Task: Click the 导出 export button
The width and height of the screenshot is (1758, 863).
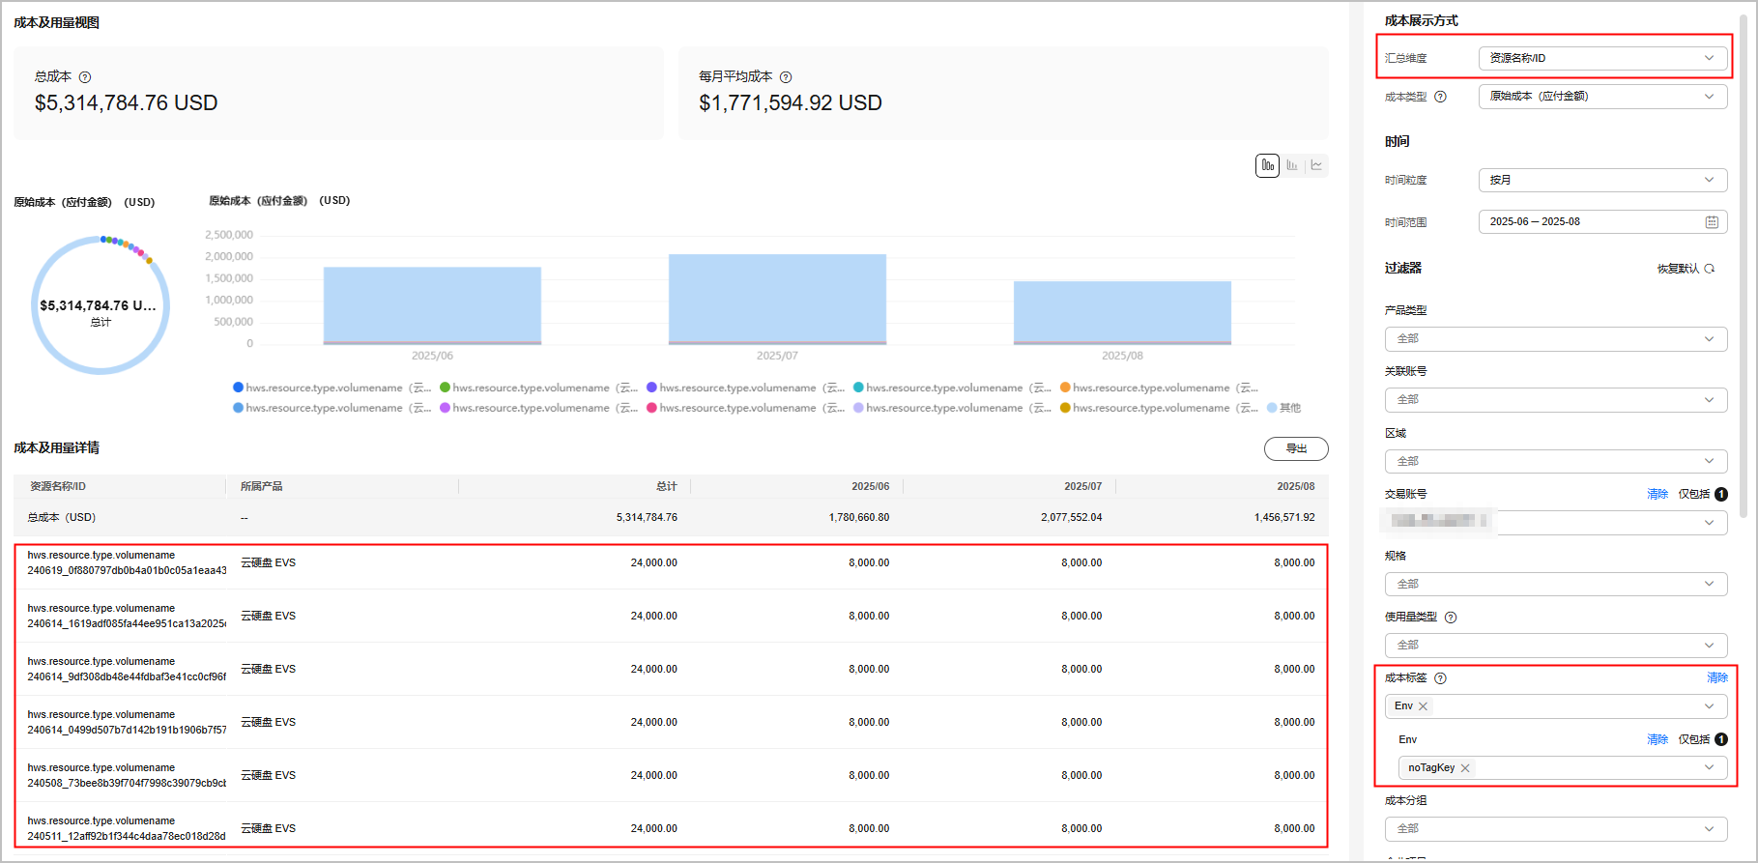Action: [x=1296, y=448]
